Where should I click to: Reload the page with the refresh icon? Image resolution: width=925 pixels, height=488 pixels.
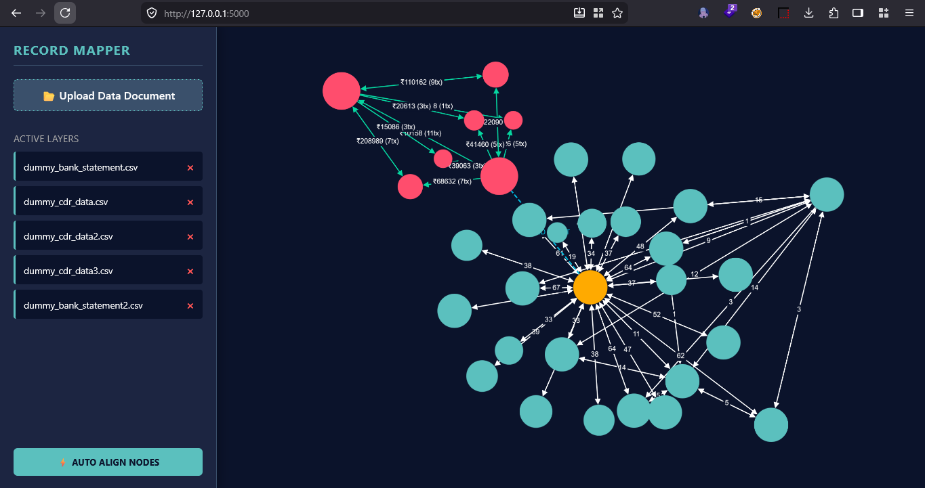pyautogui.click(x=65, y=13)
